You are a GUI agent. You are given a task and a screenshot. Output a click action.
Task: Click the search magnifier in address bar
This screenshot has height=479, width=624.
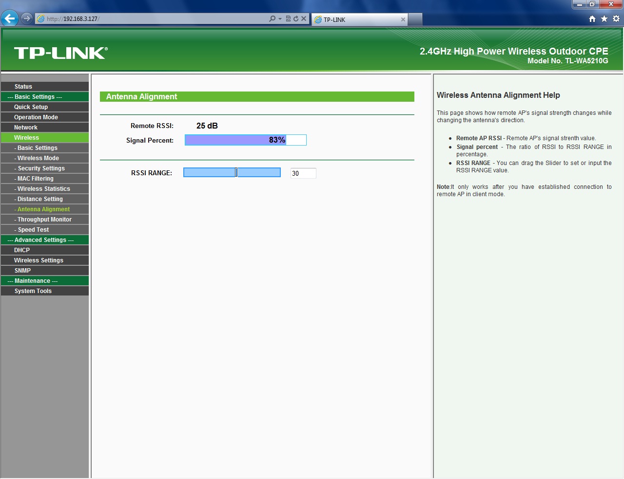pyautogui.click(x=272, y=18)
